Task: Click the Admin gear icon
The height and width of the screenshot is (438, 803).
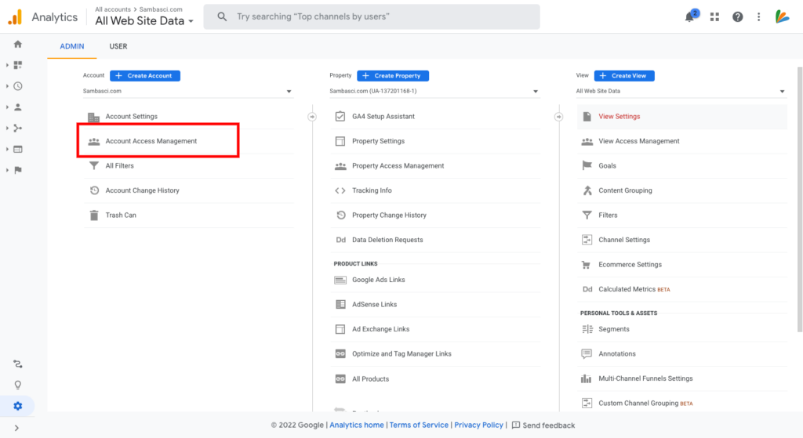Action: pyautogui.click(x=18, y=406)
